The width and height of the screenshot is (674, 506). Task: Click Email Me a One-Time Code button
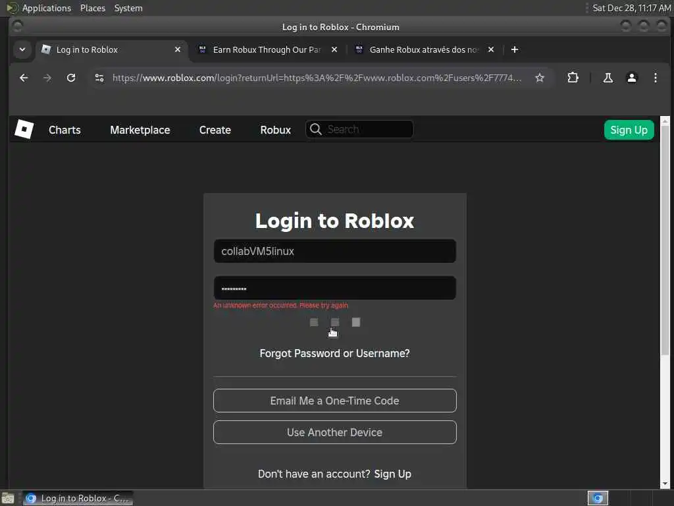click(x=334, y=401)
